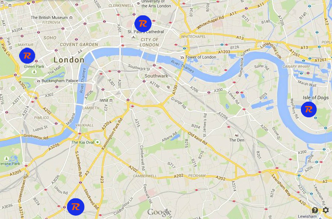Image resolution: width=332 pixels, height=219 pixels.
Task: Click the Southwark district label
Action: (156, 76)
